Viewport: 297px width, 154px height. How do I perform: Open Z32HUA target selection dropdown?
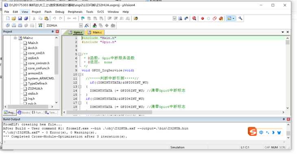(81, 25)
